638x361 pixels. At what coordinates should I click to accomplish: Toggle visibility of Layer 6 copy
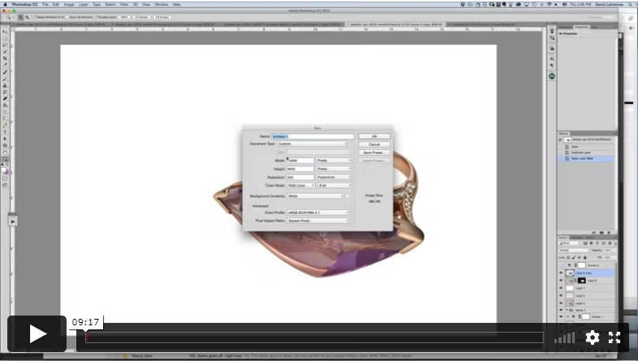(561, 273)
